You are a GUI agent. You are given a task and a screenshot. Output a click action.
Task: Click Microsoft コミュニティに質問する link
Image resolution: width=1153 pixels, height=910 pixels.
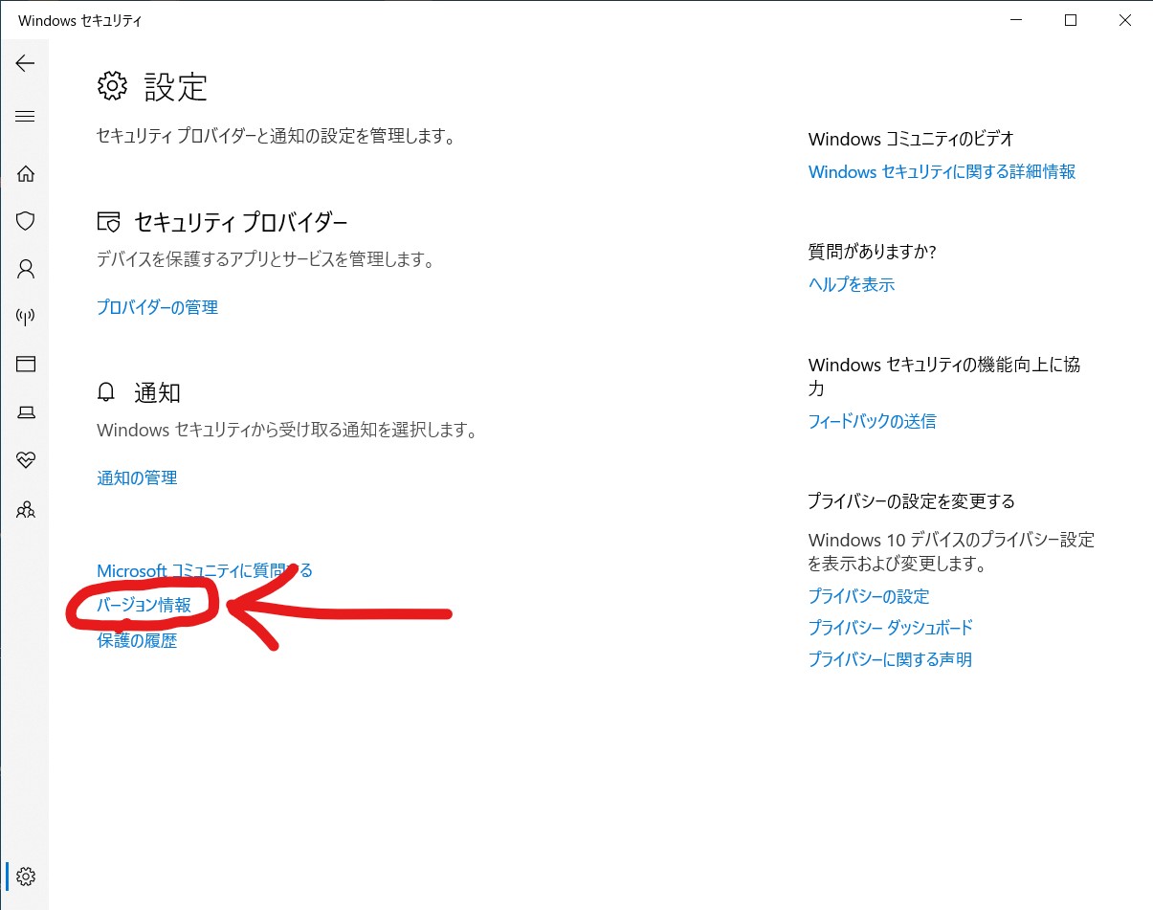(205, 570)
